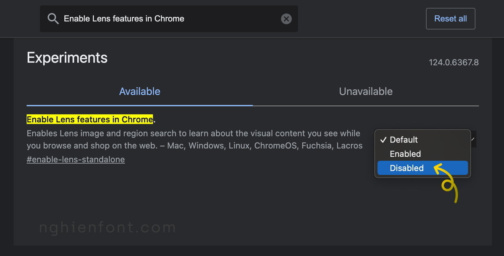This screenshot has height=256, width=504.
Task: Switch to the Unavailable tab
Action: pos(365,91)
